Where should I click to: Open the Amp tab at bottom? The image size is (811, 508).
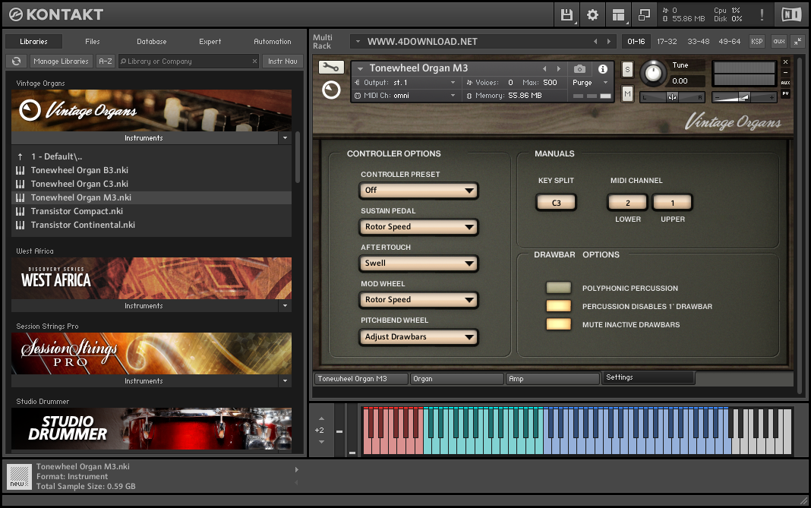552,378
